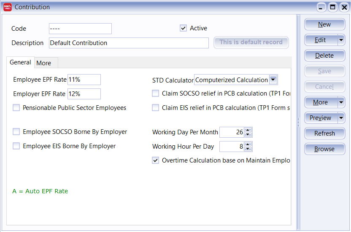Switch to the More tab
Image resolution: width=351 pixels, height=232 pixels.
click(x=44, y=63)
